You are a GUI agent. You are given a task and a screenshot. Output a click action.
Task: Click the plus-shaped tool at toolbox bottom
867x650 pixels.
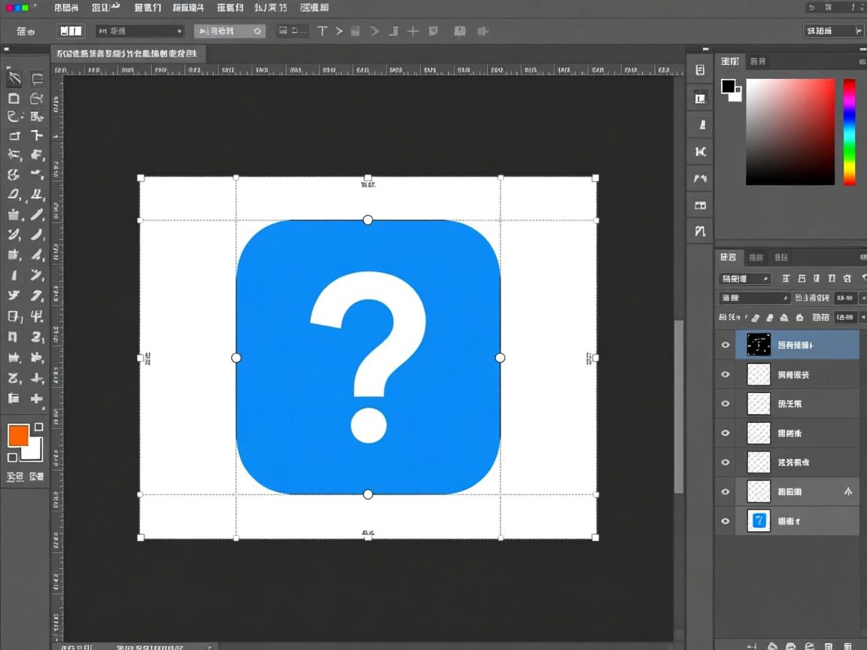coord(36,399)
